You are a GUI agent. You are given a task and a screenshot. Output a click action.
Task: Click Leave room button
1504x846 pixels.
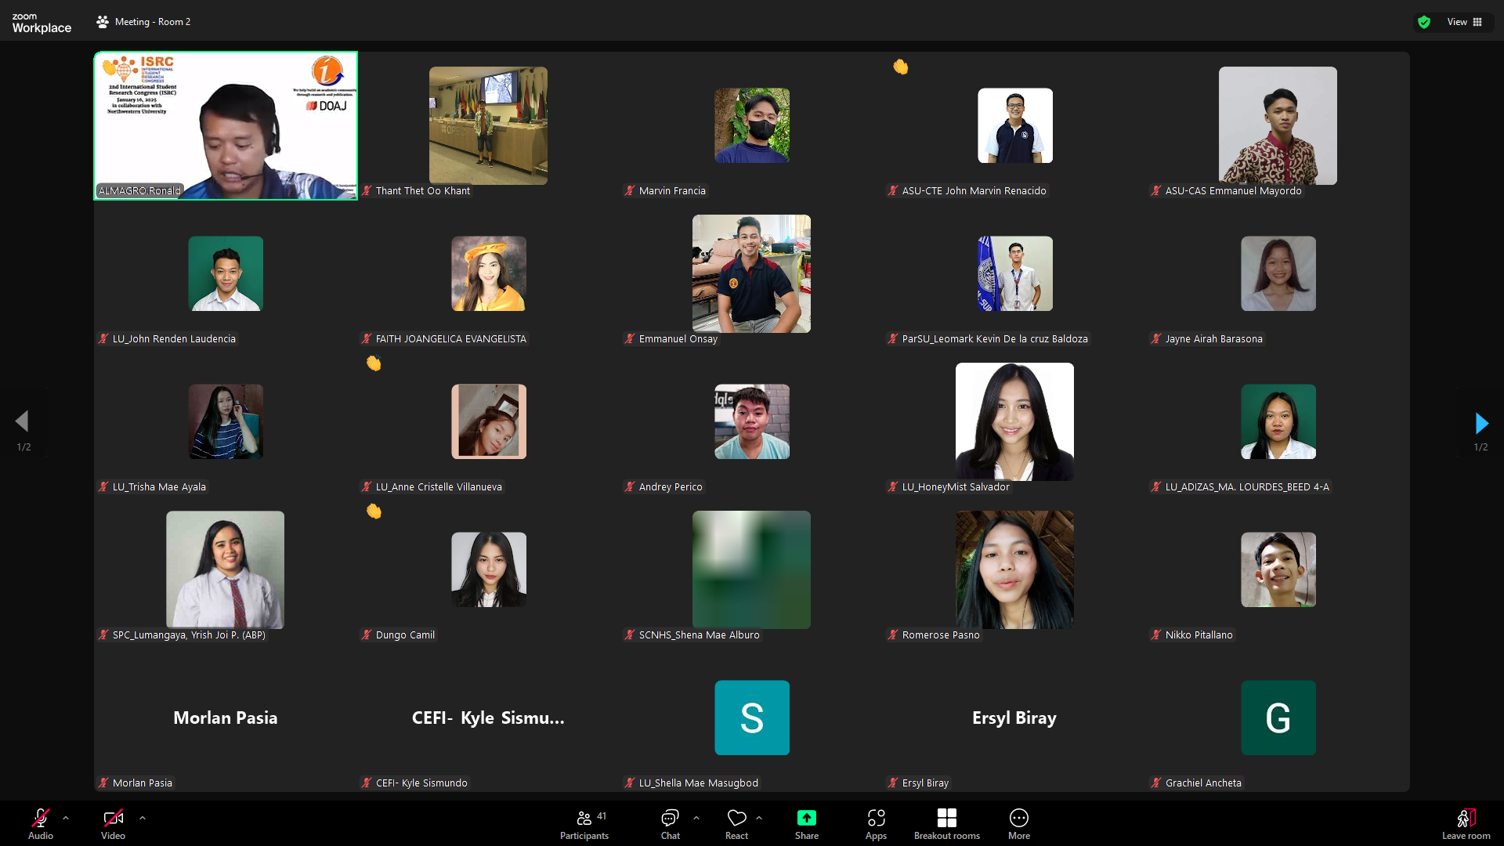[1466, 824]
